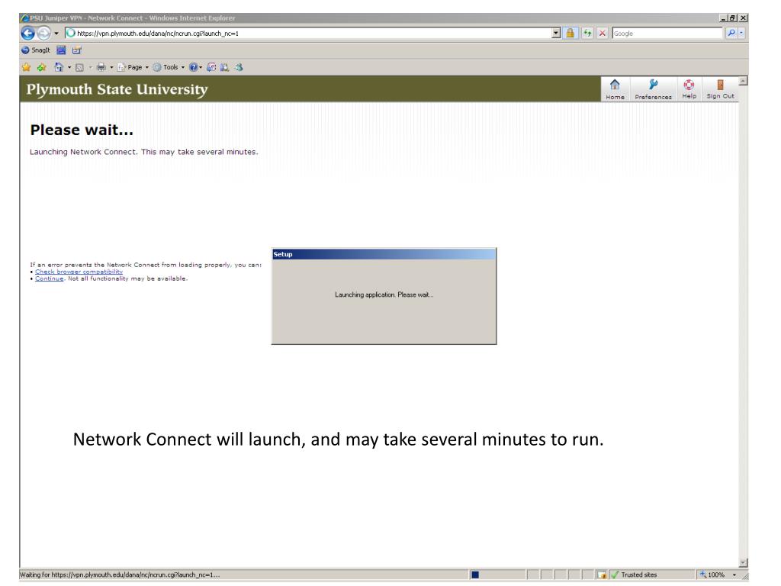Click the Refresh page icon

click(x=588, y=34)
